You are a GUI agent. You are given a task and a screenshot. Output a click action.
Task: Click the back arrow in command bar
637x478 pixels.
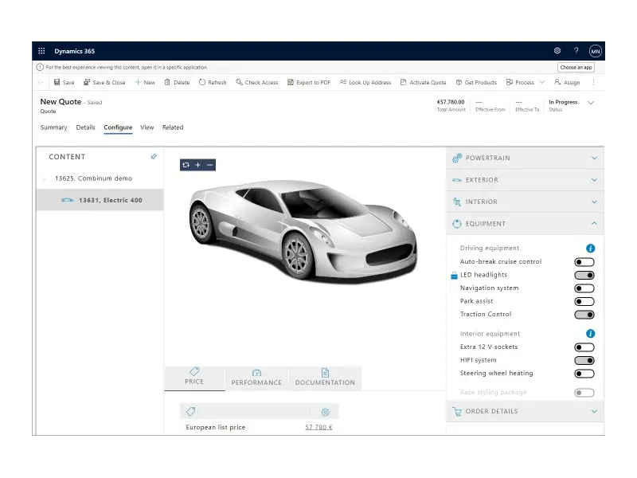[x=41, y=82]
